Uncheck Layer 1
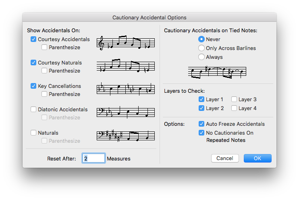Screen dimensions: 299x200 201,99
